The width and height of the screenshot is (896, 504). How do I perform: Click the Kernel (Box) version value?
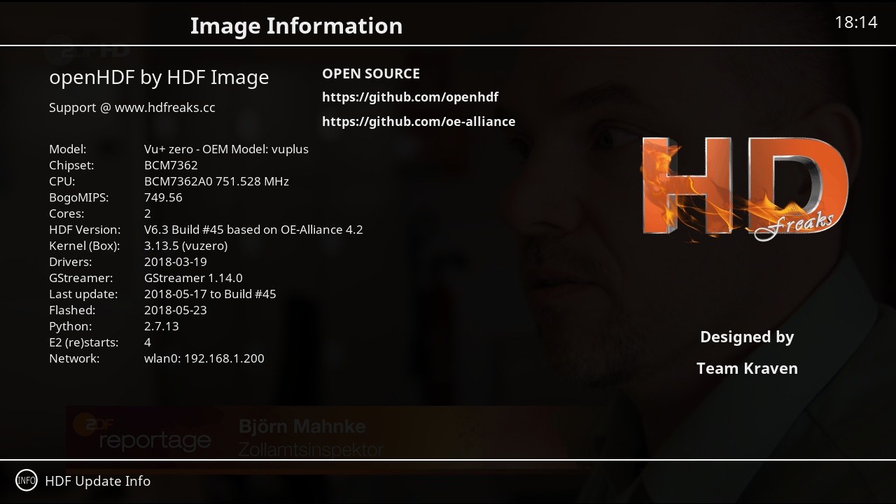(185, 246)
